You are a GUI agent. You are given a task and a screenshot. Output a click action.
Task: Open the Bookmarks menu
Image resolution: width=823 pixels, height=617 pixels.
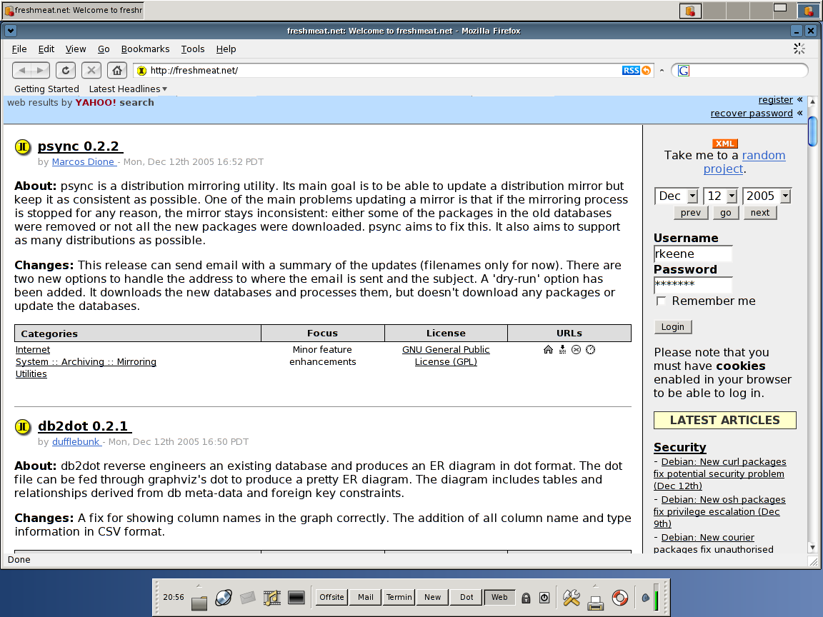[146, 49]
